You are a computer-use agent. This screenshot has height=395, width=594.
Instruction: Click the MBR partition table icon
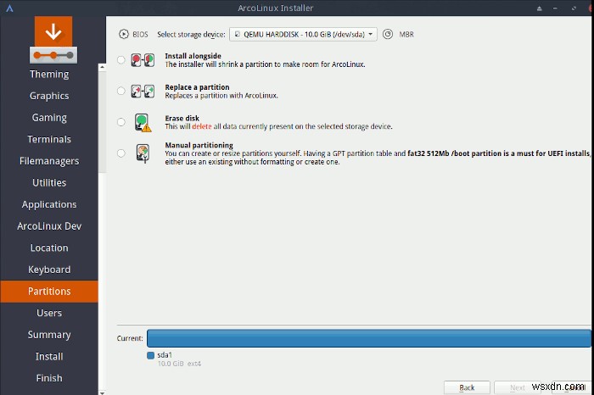click(388, 34)
